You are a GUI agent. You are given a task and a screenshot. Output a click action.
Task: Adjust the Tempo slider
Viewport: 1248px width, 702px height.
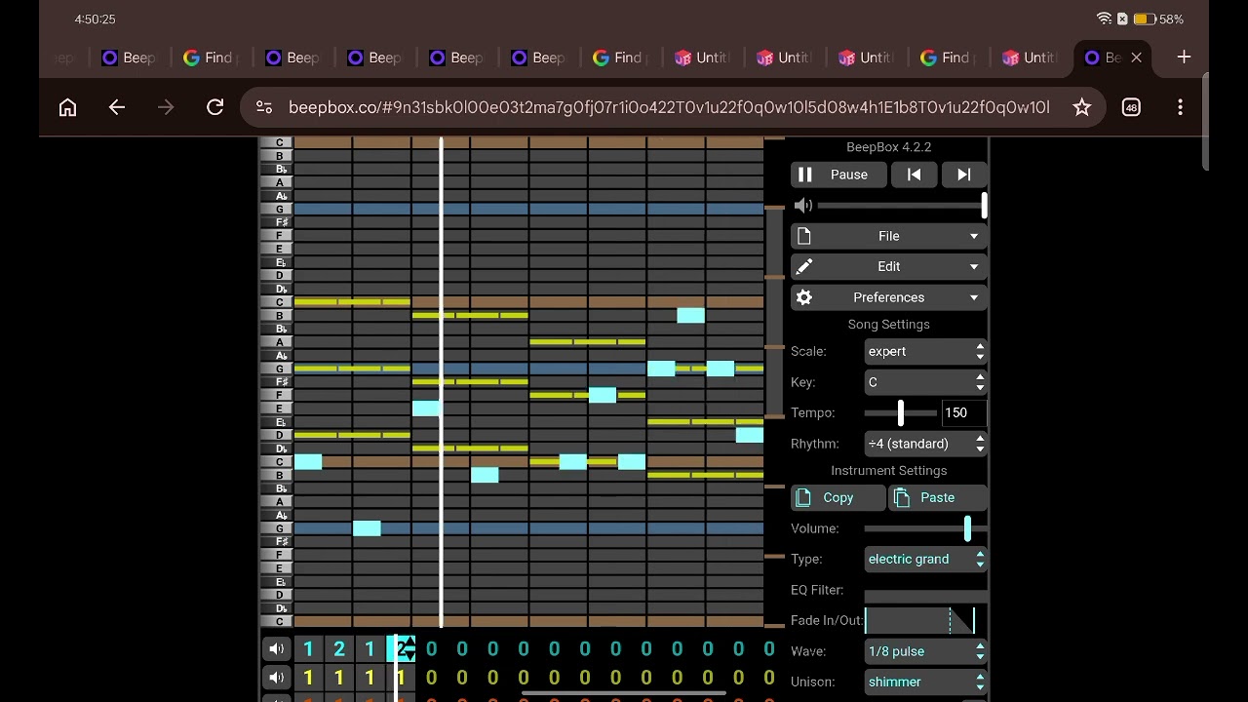(901, 412)
